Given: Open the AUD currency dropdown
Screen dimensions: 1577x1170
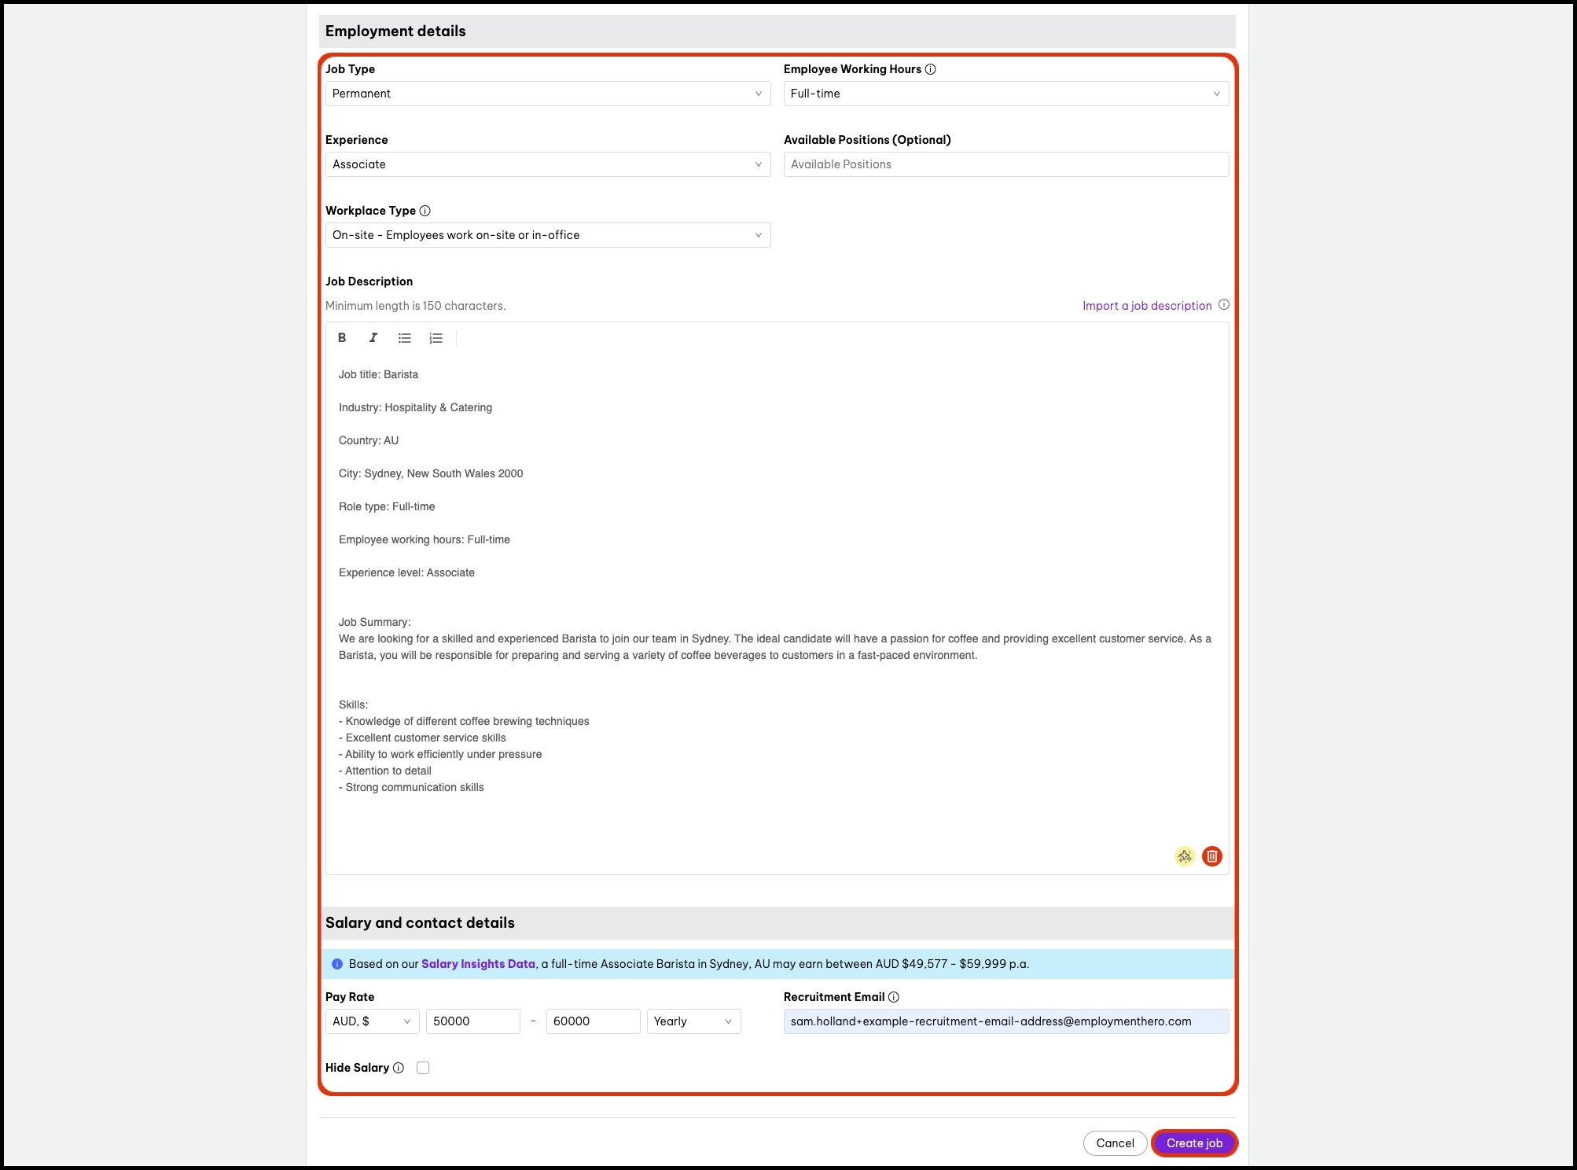Looking at the screenshot, I should pyautogui.click(x=372, y=1021).
